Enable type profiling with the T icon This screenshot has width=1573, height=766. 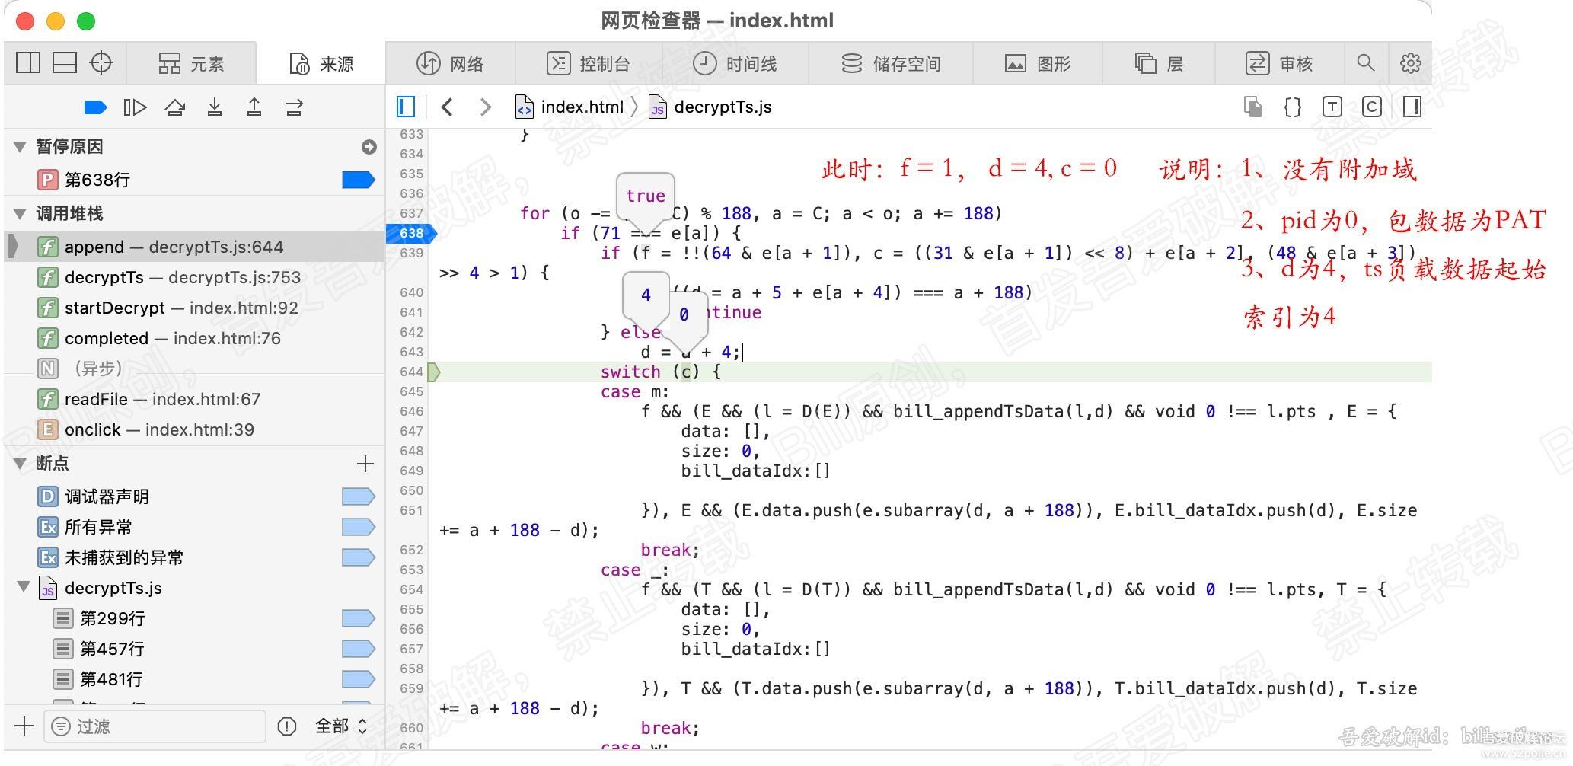point(1332,107)
